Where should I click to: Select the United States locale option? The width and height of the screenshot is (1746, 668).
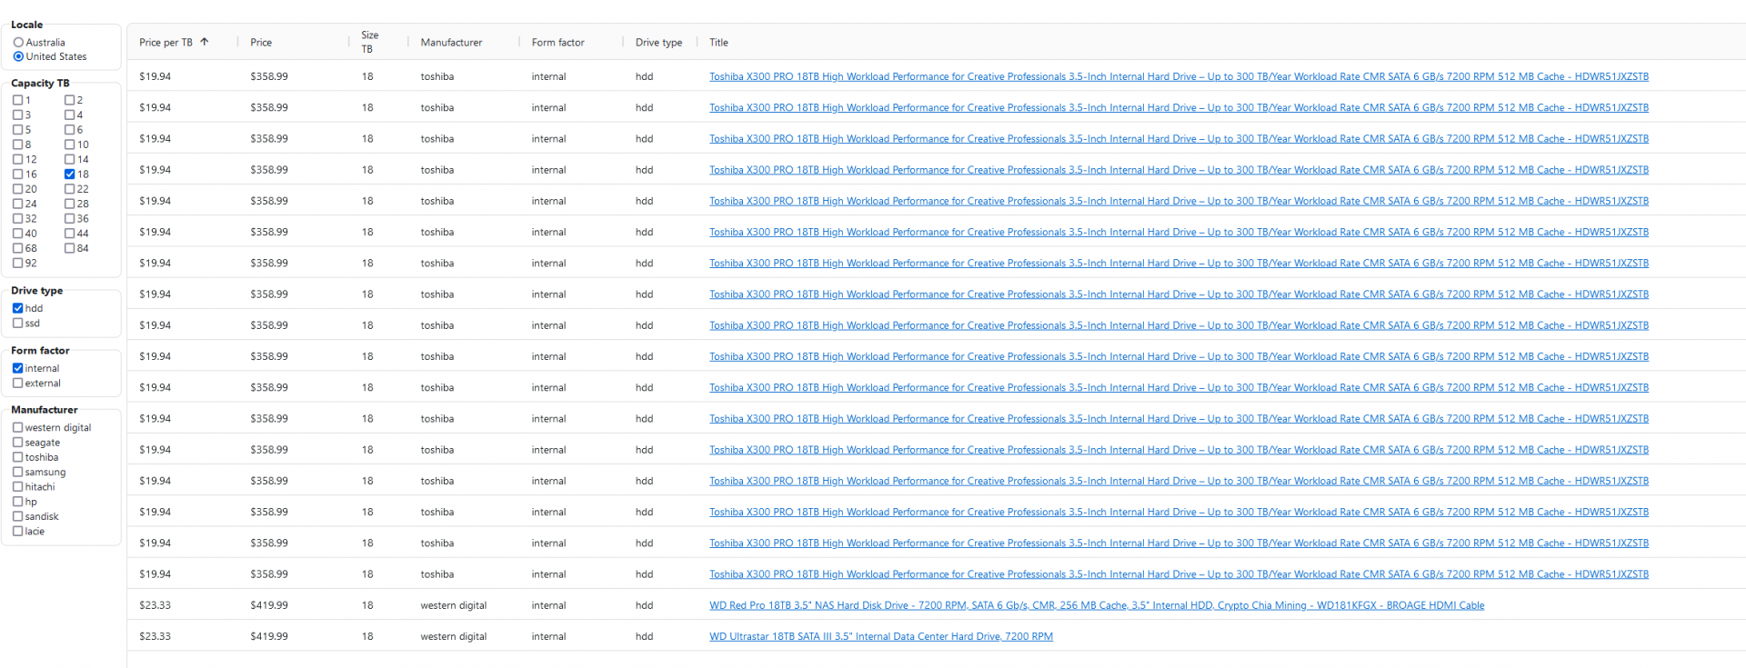coord(18,56)
